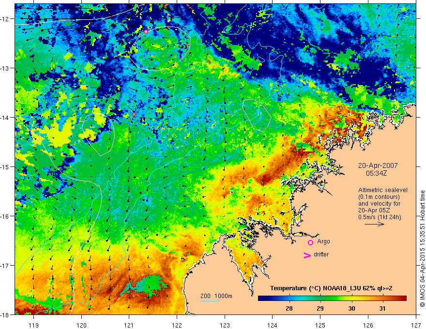Click the 31 label under the colour bar
426x329 pixels.
382,308
